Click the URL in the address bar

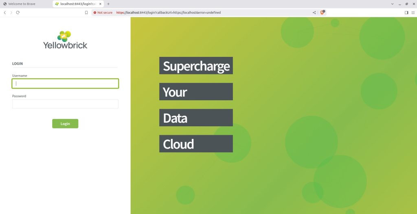pos(169,13)
